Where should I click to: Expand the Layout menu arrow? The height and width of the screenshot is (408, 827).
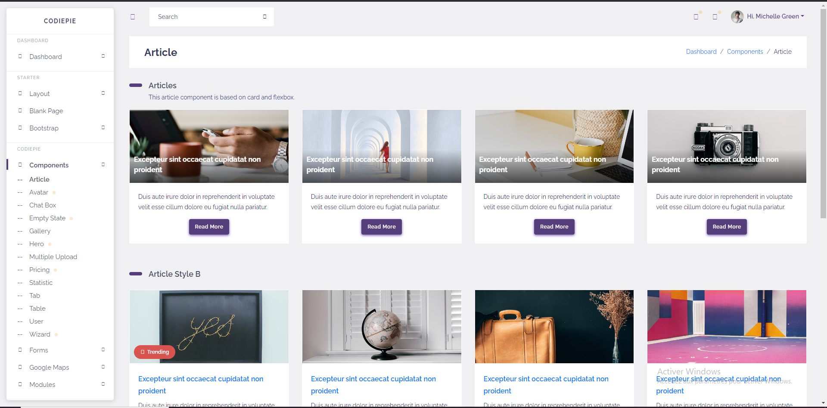(x=103, y=93)
